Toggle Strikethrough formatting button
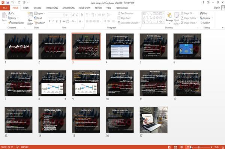The width and height of the screenshot is (225, 149). (64, 21)
